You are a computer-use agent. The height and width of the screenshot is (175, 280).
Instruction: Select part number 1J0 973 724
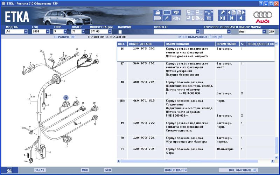pyautogui.click(x=144, y=138)
